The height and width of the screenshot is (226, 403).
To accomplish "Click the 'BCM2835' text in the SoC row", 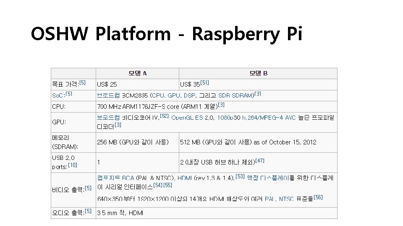I will (135, 95).
